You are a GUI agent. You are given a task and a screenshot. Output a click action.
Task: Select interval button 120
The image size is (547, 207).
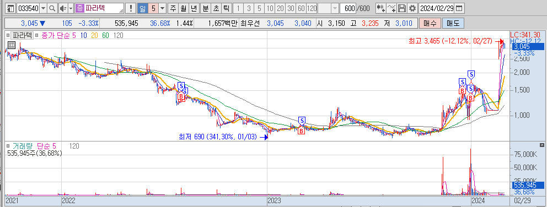pos(312,8)
